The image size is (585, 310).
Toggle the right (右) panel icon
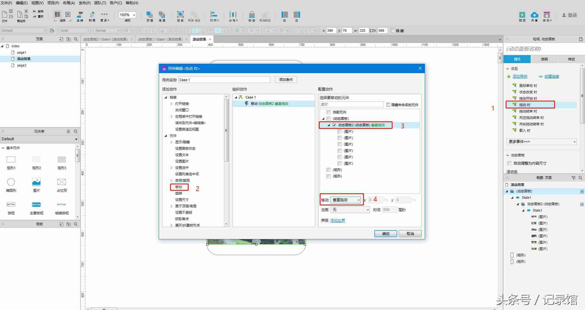(x=297, y=15)
